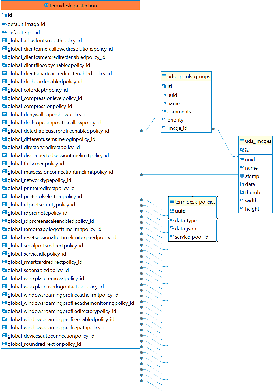Click the 123 icon beside priority column
This screenshot has height=391, width=276.
click(x=164, y=120)
